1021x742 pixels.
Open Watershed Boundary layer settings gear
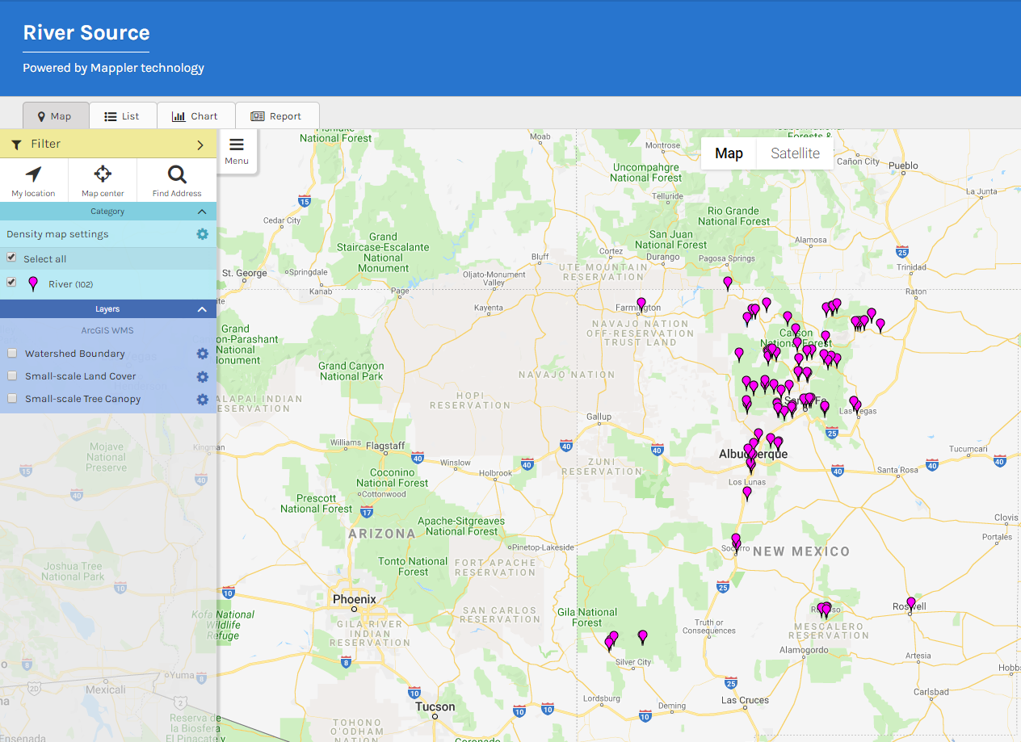pos(202,354)
